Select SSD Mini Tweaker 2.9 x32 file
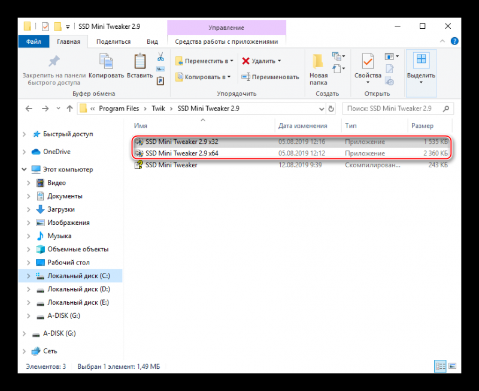Viewport: 479px width, 391px height. [x=291, y=142]
